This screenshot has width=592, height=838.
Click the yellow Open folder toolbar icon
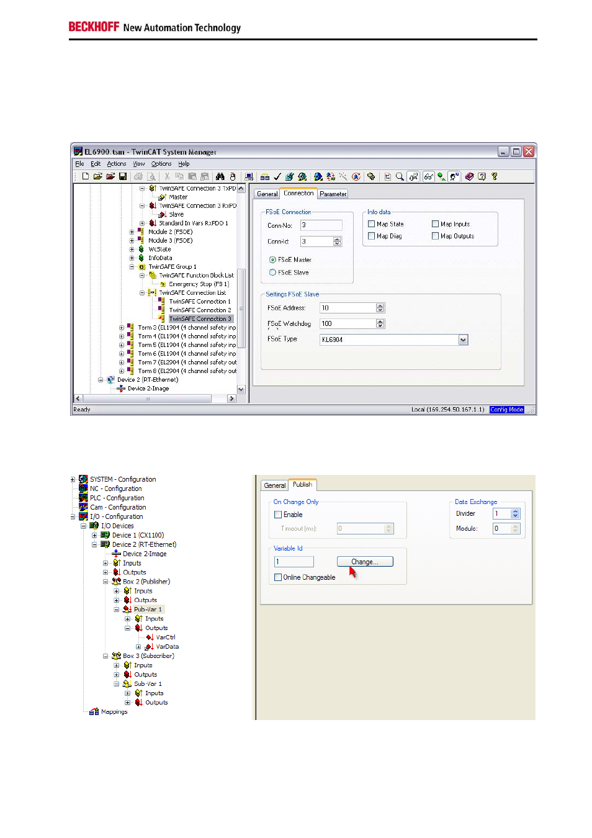pos(98,176)
